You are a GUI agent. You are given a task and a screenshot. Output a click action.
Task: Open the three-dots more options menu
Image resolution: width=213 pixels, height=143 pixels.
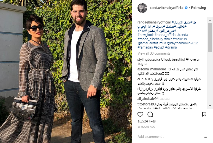tap(205, 137)
